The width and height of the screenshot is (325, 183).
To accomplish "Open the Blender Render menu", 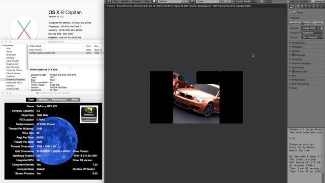I will click(125, 1).
